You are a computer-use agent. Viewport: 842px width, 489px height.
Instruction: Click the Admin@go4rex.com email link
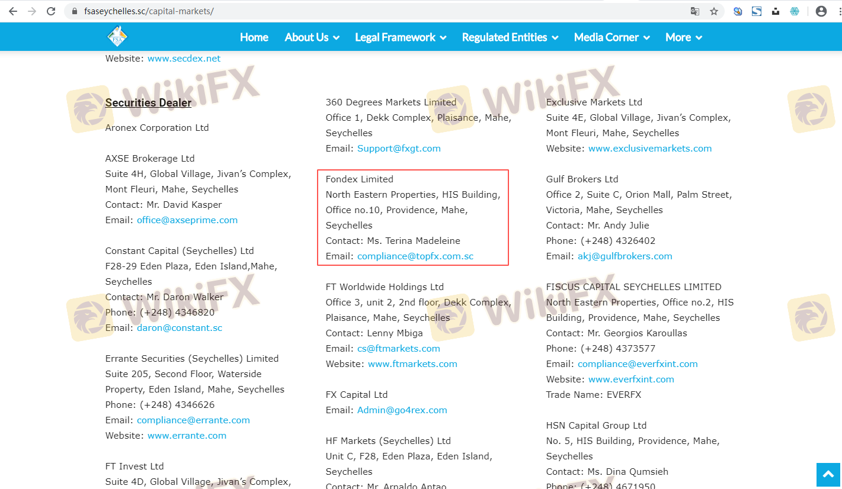pyautogui.click(x=402, y=410)
